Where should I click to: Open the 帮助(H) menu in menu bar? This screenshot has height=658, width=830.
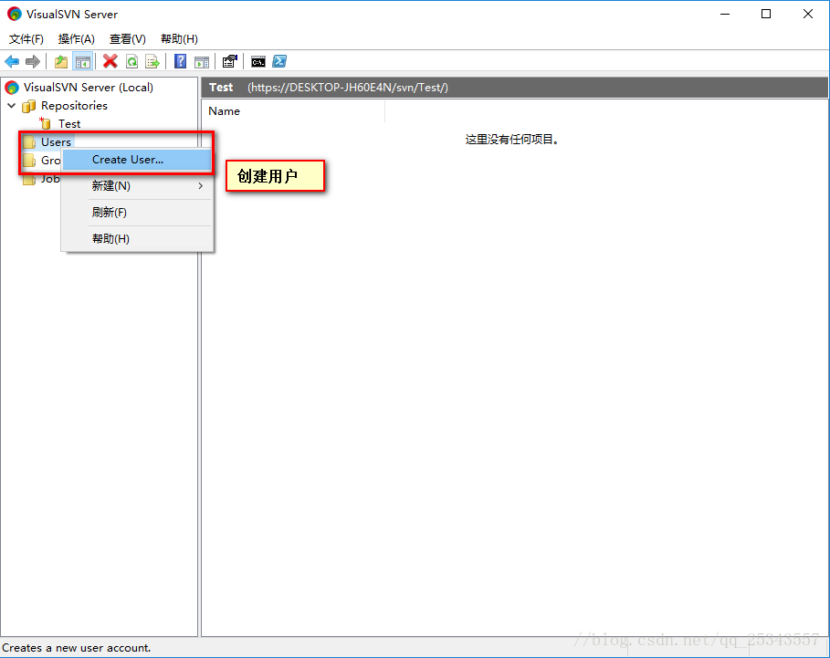pos(180,39)
